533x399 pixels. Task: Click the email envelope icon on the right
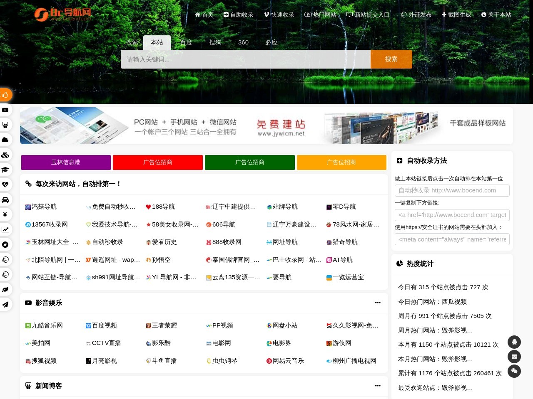pos(514,357)
